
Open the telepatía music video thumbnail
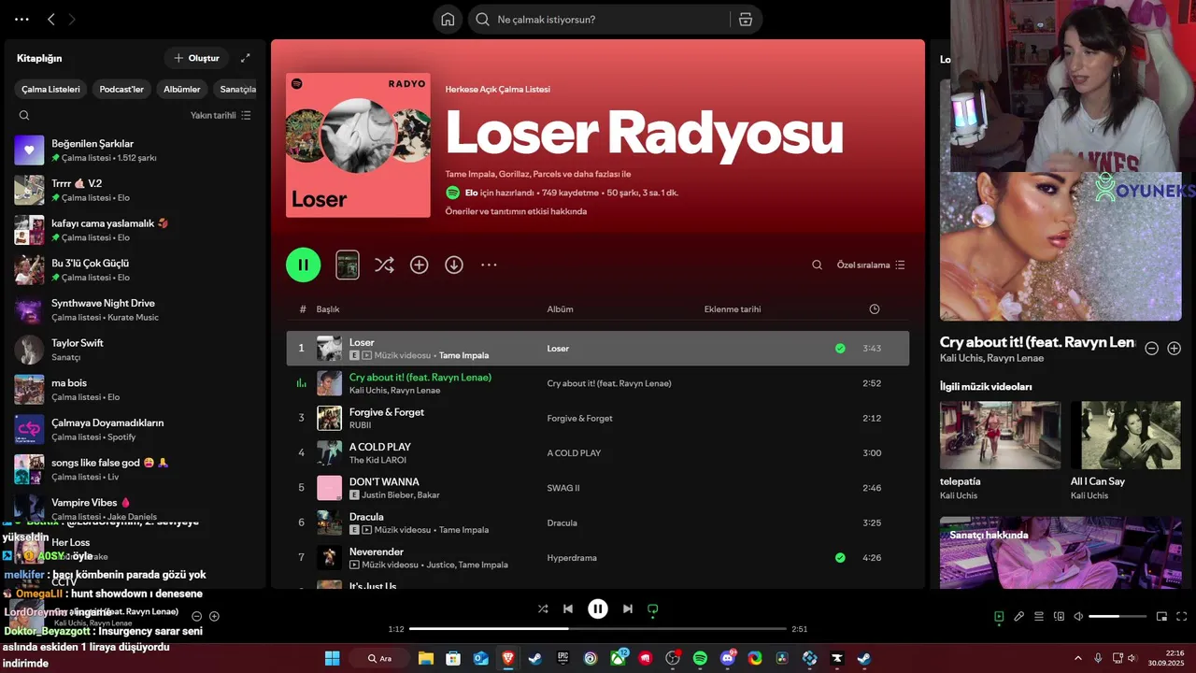pyautogui.click(x=1000, y=436)
